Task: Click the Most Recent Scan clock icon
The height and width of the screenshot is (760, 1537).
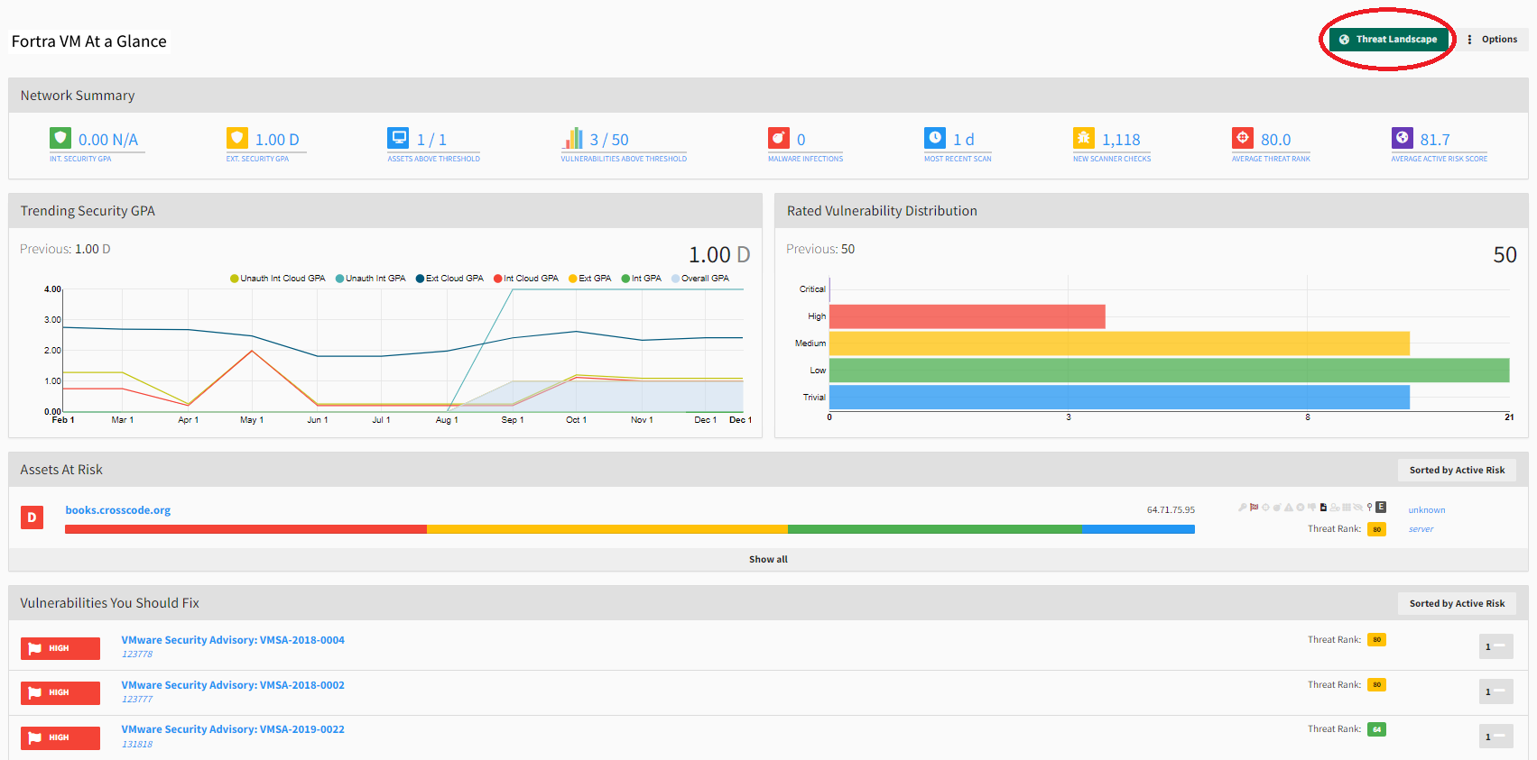Action: click(935, 138)
